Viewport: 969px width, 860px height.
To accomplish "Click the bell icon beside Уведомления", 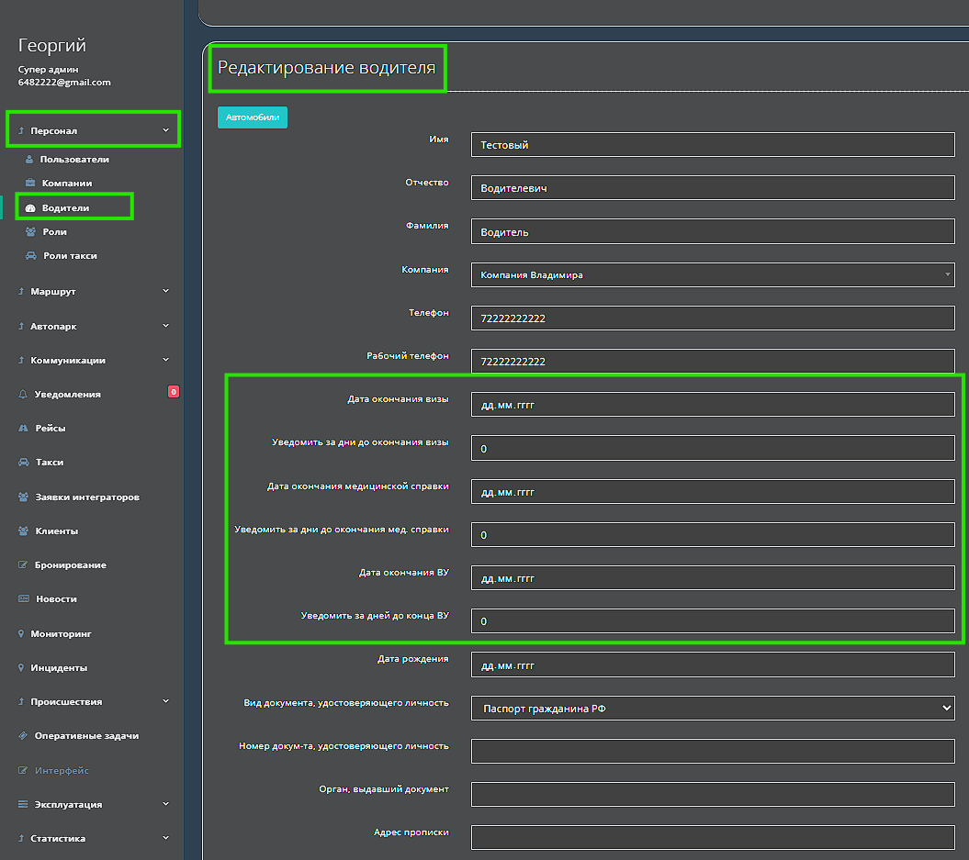I will point(23,395).
